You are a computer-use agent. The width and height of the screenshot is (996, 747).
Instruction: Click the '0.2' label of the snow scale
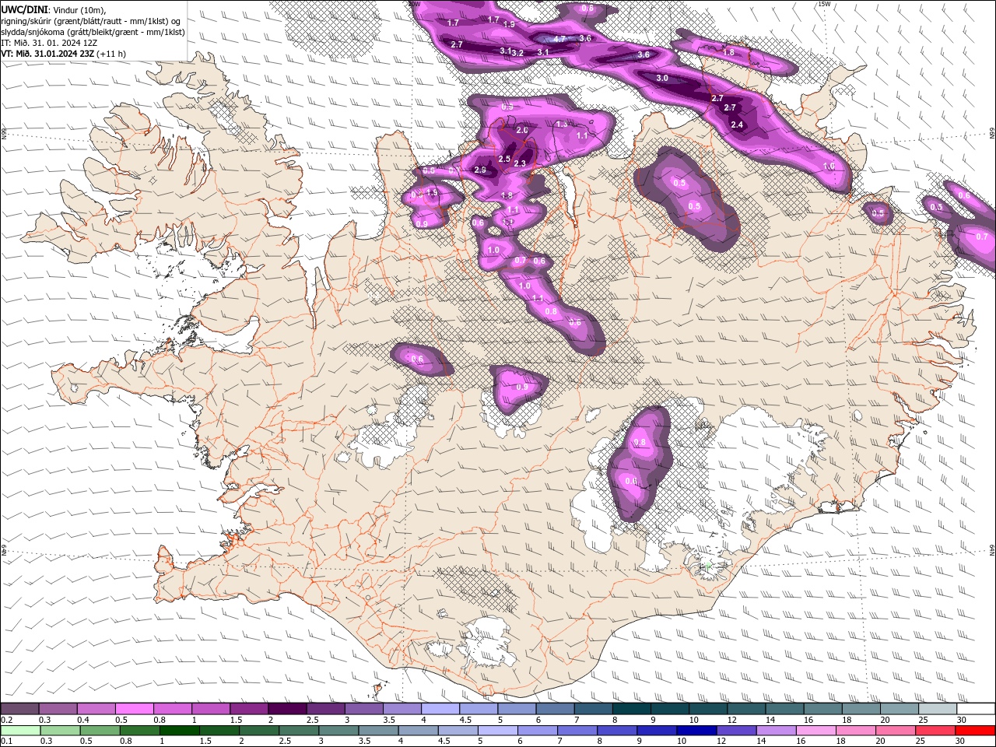[x=5, y=720]
